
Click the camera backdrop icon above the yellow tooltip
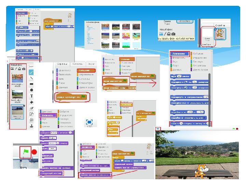(x=173, y=34)
